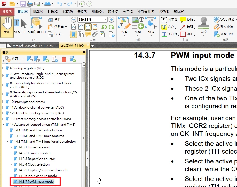Viewport: 237px width, 187px height.
Task: Switch to the Home (首頁) ribbon tab
Action: [x=23, y=12]
